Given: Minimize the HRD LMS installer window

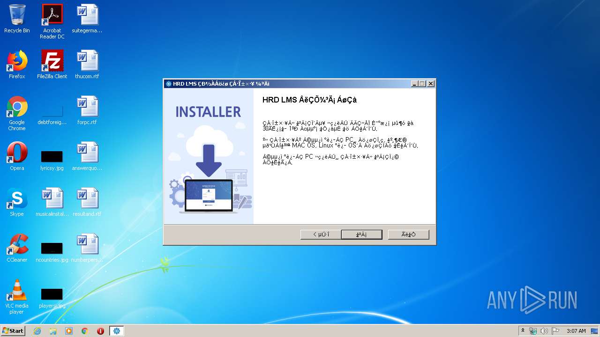Looking at the screenshot, I should [414, 84].
